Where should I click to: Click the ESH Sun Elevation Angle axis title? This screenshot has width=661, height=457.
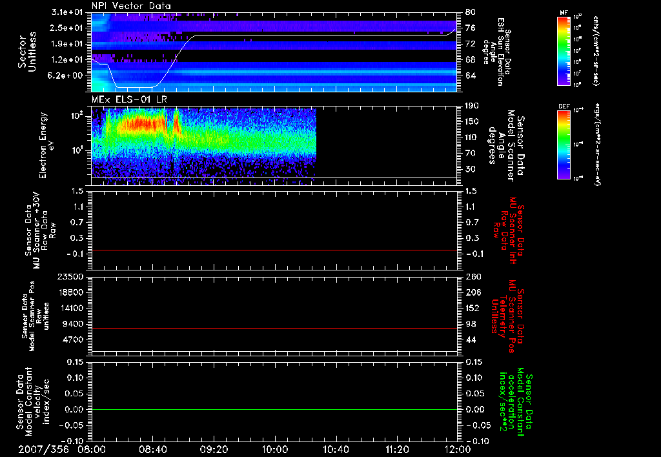click(497, 52)
